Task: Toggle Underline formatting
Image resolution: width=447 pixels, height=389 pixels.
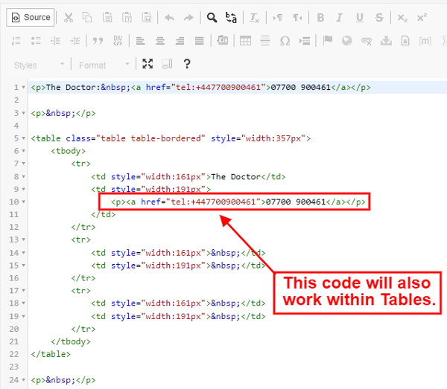Action: [x=360, y=18]
